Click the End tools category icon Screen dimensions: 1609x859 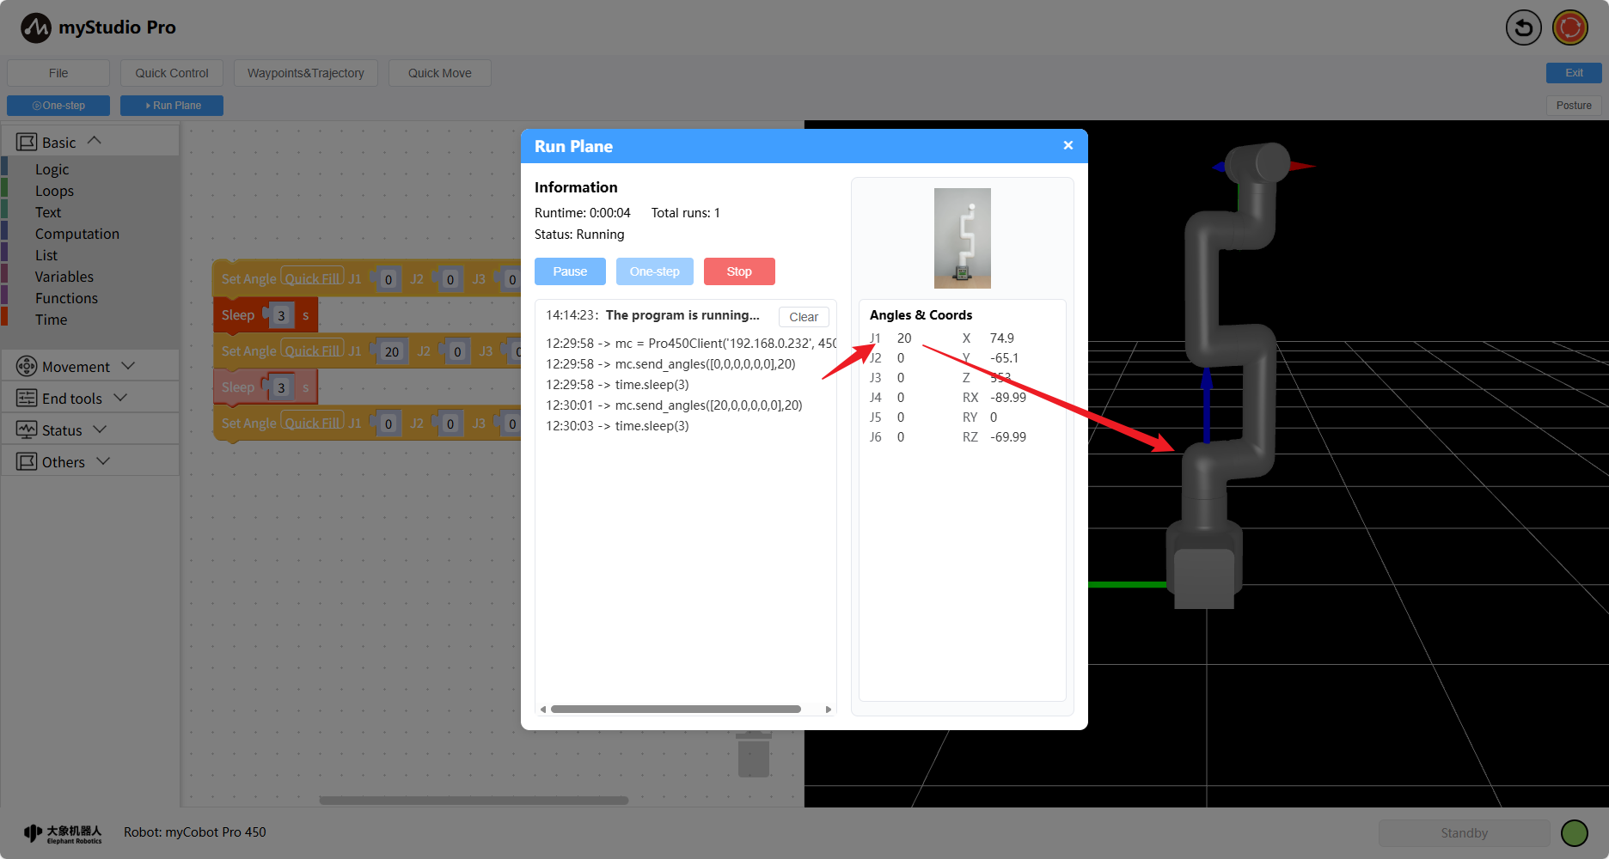tap(27, 399)
